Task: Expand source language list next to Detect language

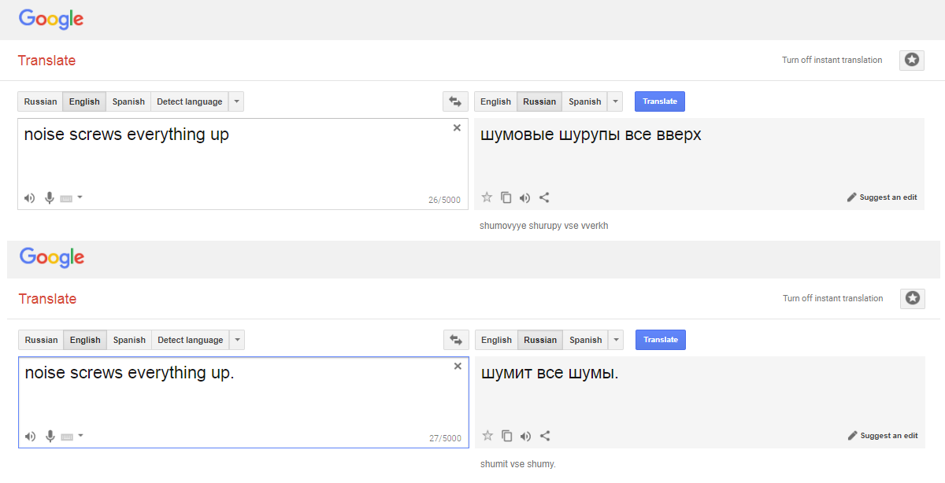Action: [237, 101]
